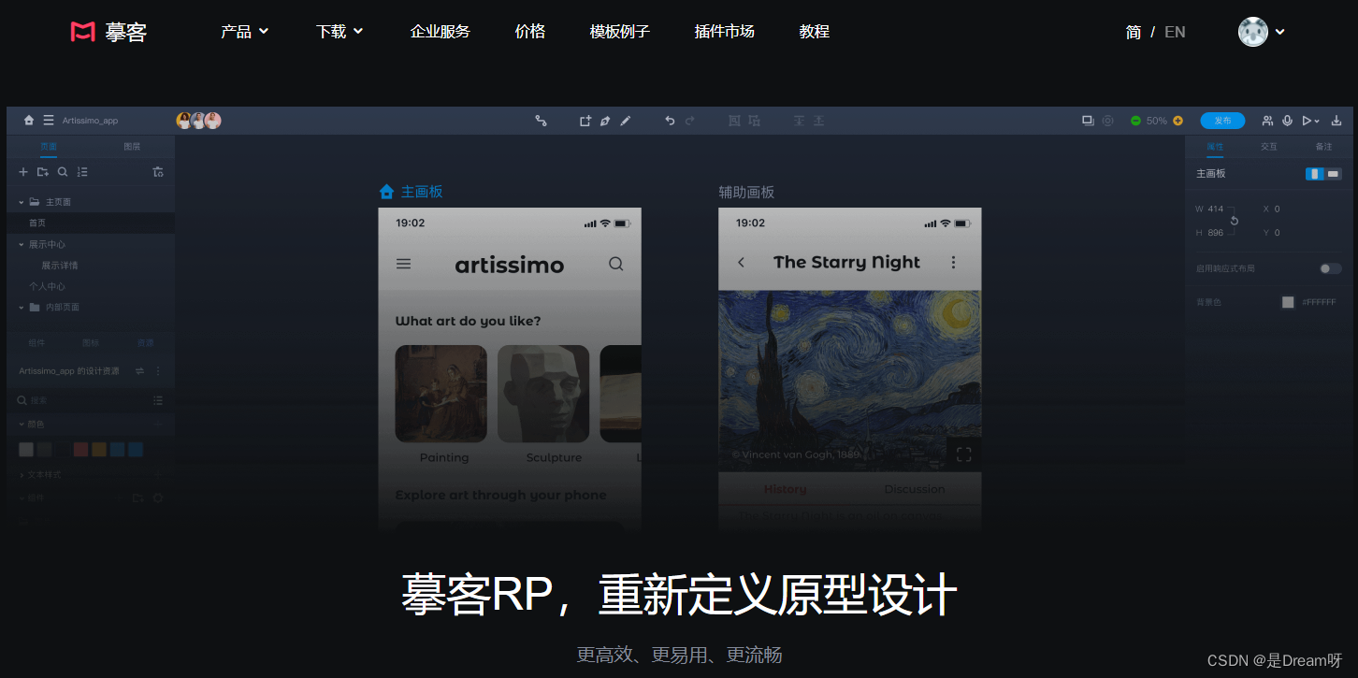Open 企业服务 in the navigation bar

coord(440,32)
